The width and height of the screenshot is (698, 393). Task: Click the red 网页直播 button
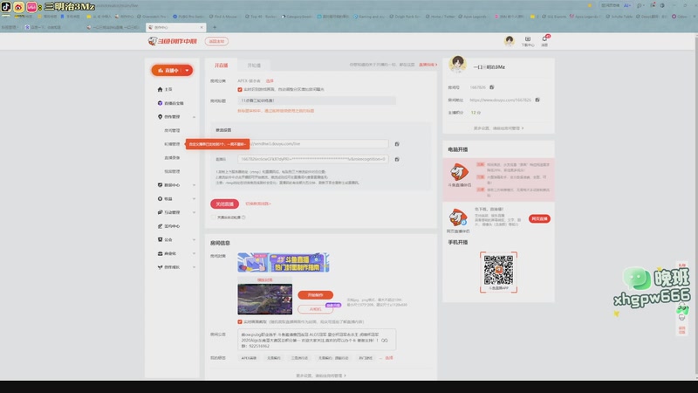[539, 219]
